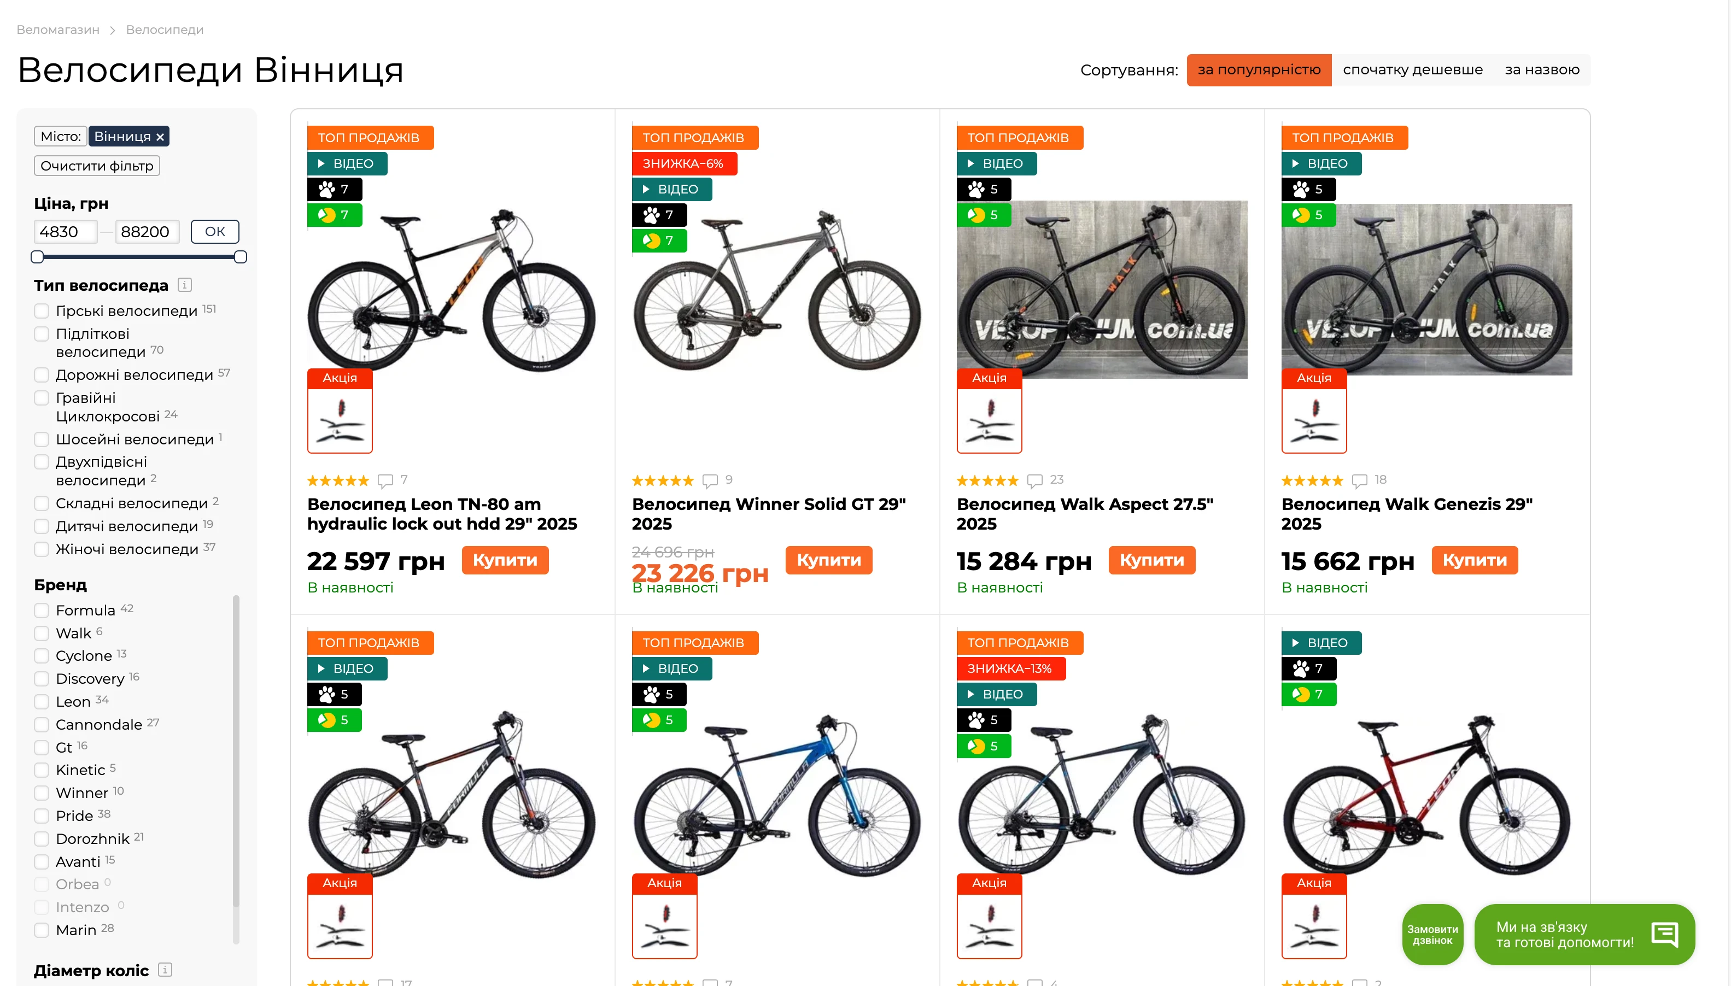This screenshot has height=986, width=1731.
Task: Tick the Жіночі велосипеди checkbox
Action: coord(42,549)
